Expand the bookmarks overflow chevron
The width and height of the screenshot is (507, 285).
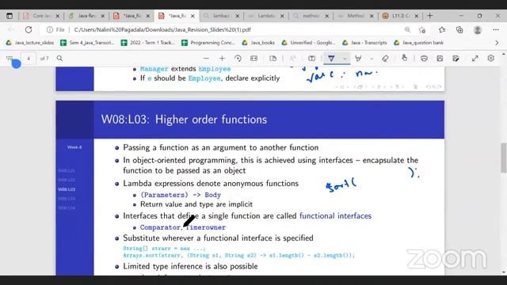pyautogui.click(x=497, y=43)
